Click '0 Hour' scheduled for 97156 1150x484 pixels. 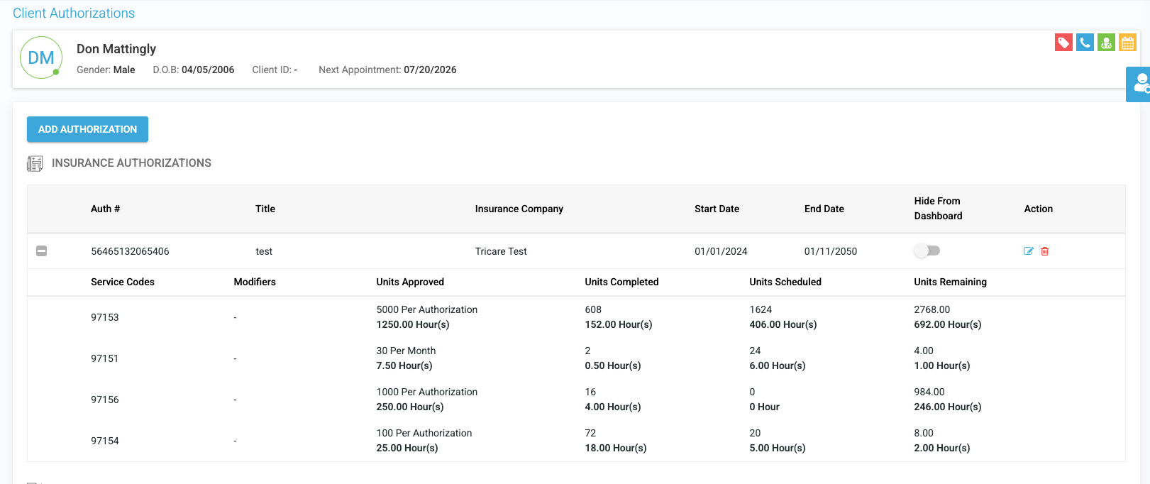pos(764,407)
